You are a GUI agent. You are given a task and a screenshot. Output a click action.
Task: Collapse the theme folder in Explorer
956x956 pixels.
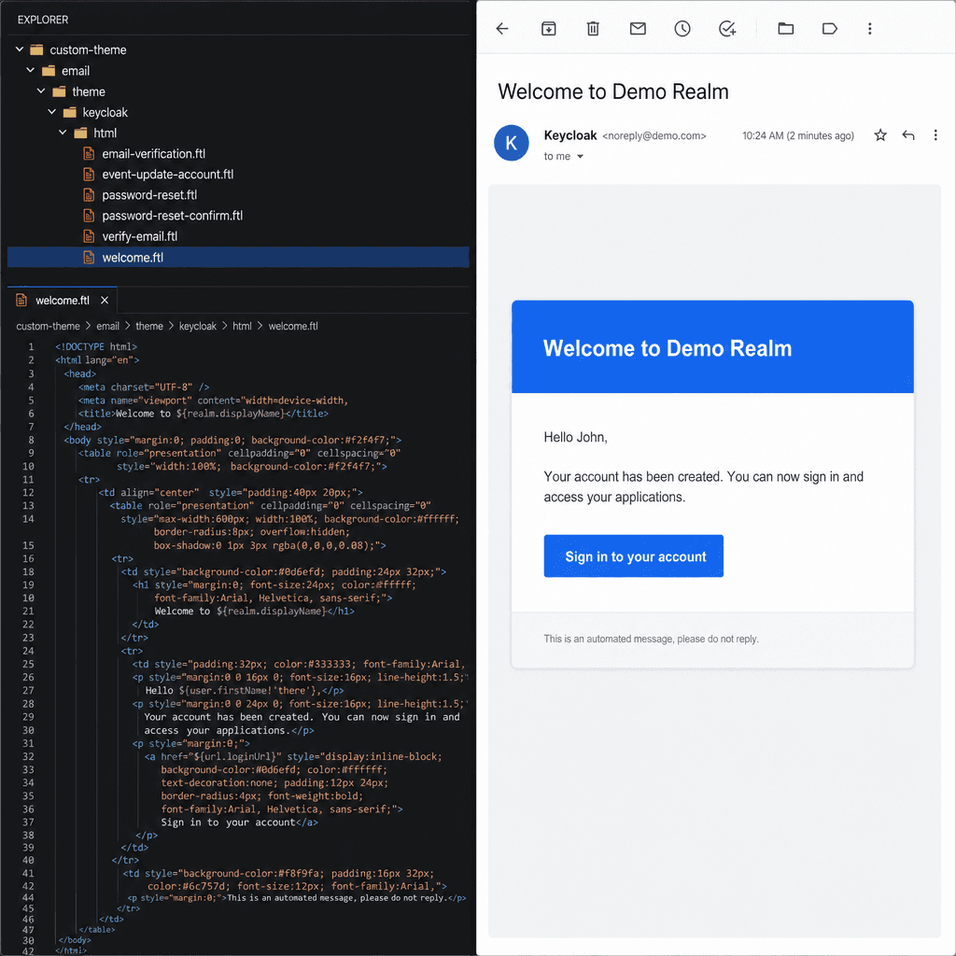click(41, 91)
